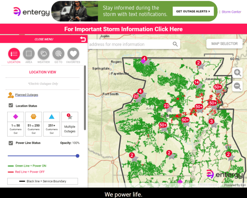
Task: Click the address search input field
Action: click(130, 44)
